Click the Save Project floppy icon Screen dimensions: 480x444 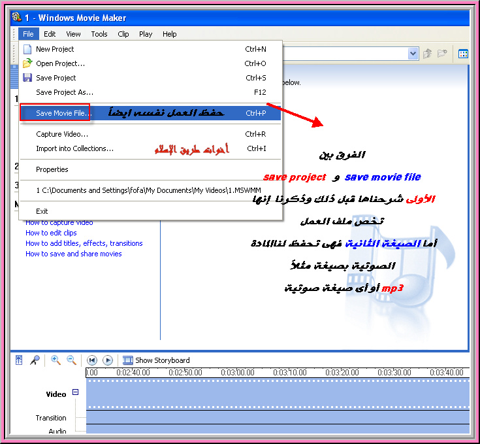(x=27, y=78)
